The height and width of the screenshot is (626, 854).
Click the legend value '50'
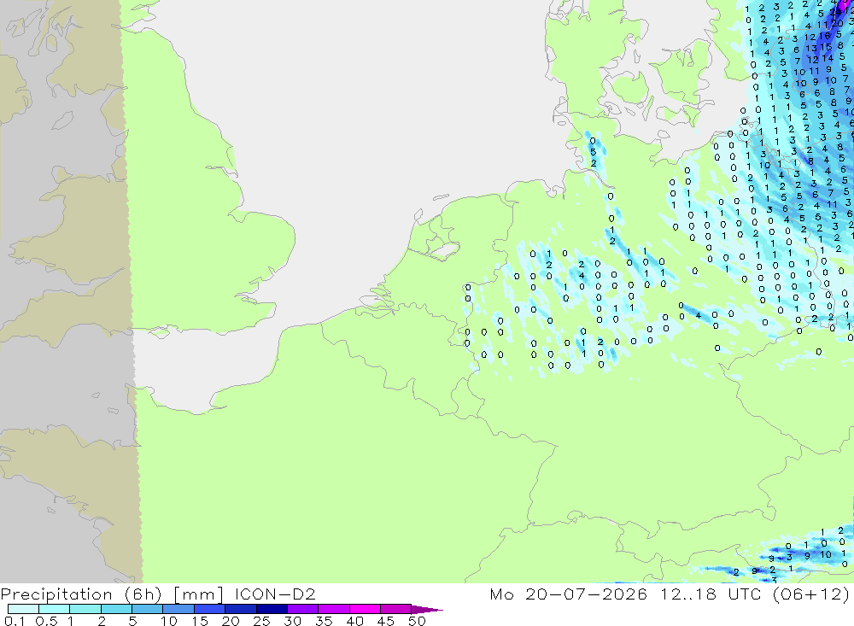click(417, 621)
